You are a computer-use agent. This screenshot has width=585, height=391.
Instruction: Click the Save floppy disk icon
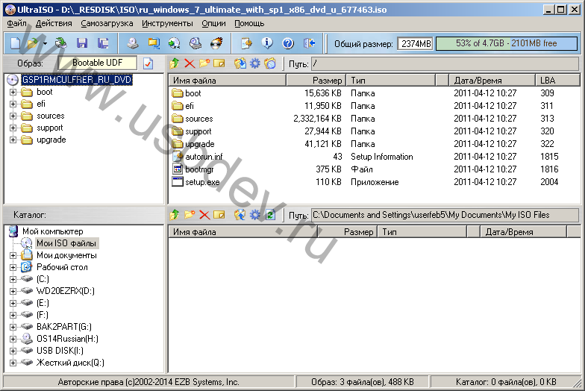click(82, 43)
